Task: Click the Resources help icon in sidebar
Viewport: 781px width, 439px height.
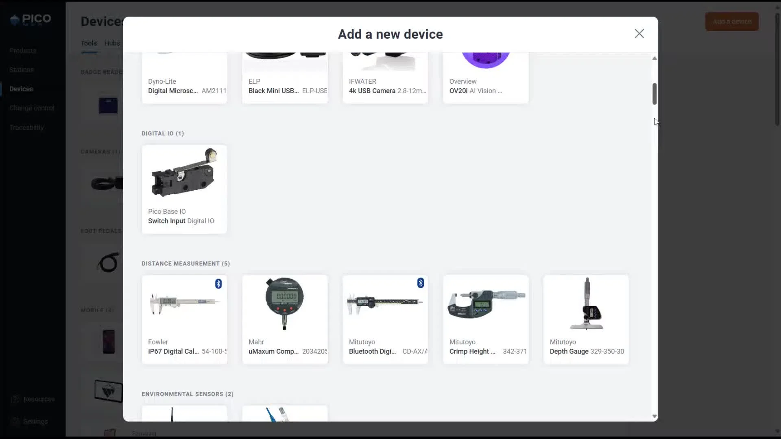Action: [x=15, y=399]
